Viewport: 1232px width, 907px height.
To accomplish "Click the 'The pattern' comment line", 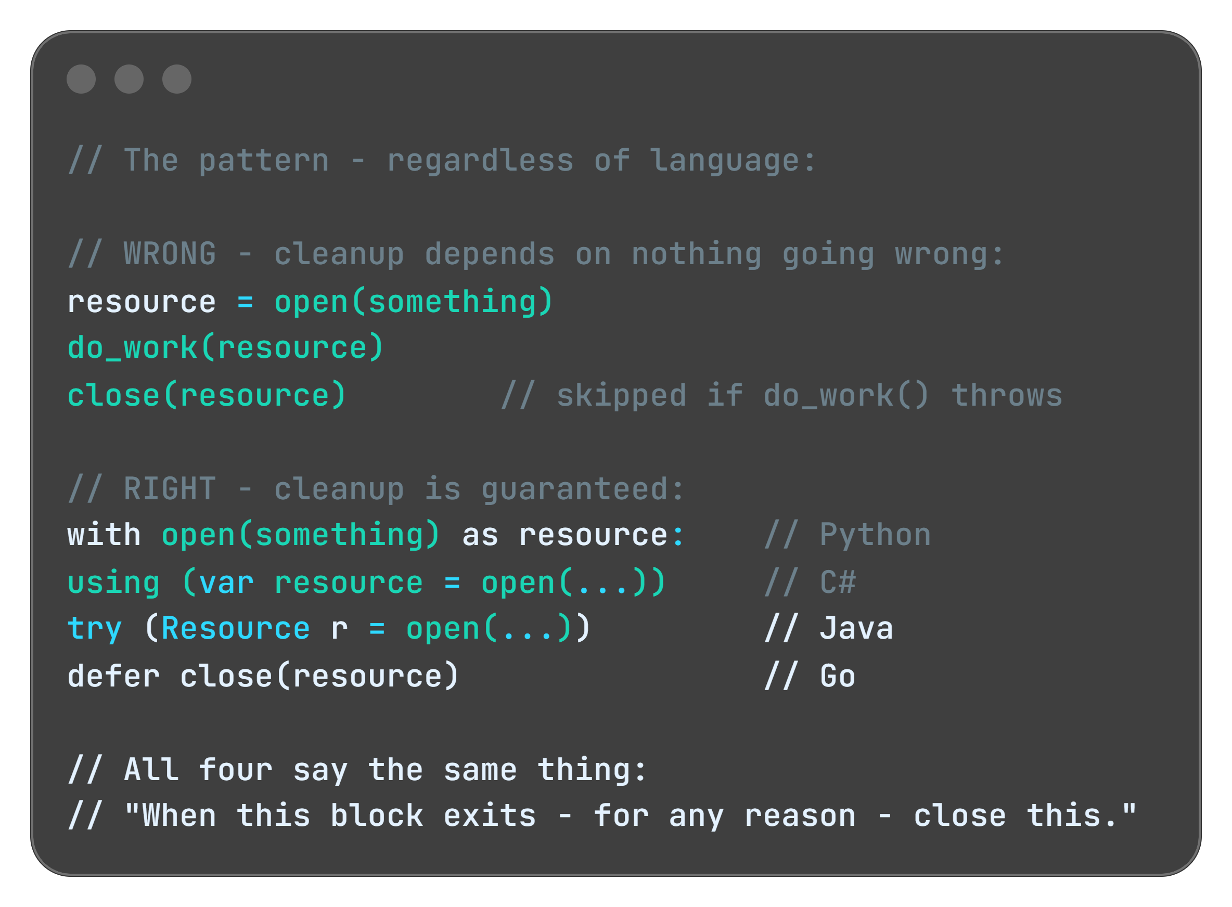I will 442,161.
